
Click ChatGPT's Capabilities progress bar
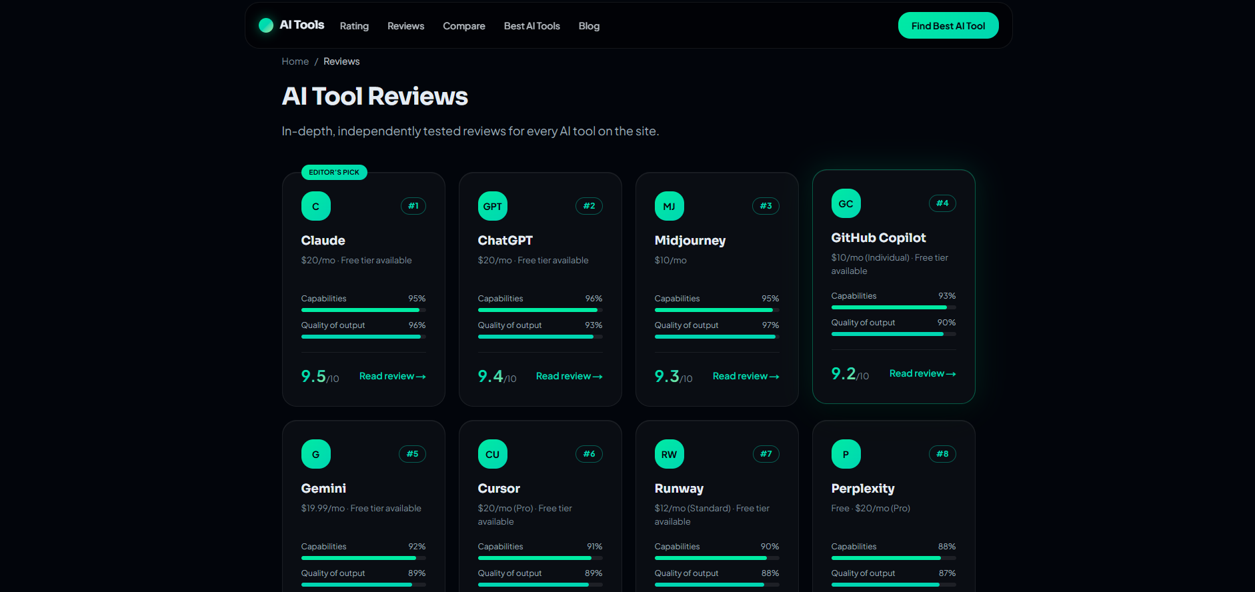(x=540, y=310)
